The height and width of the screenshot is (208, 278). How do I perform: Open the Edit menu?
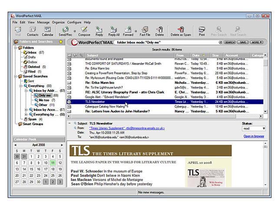point(23,22)
